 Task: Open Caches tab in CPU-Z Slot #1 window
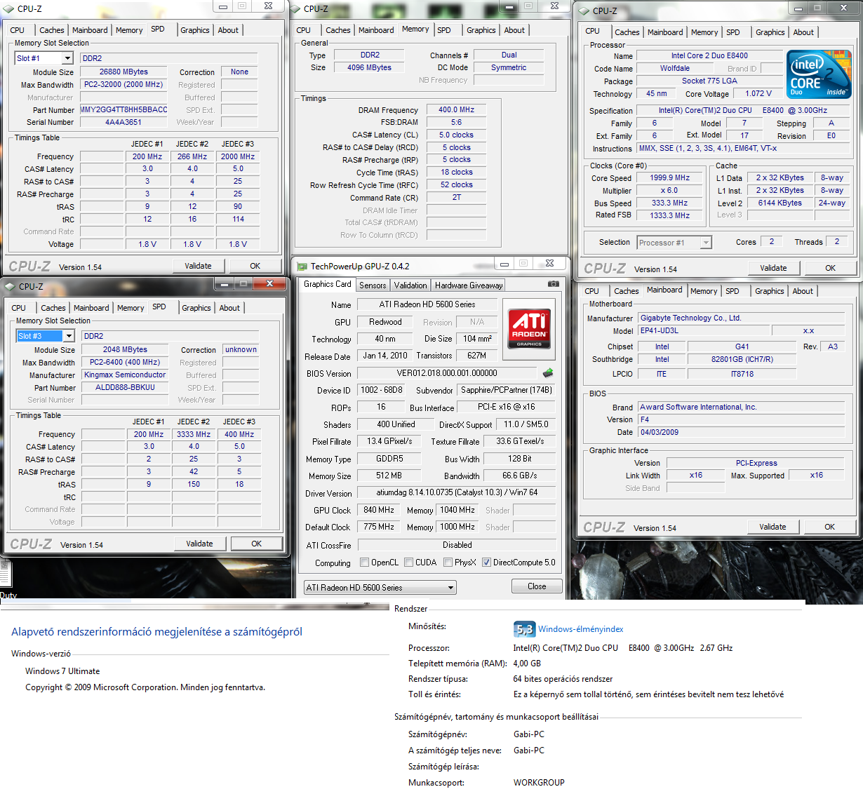[51, 30]
